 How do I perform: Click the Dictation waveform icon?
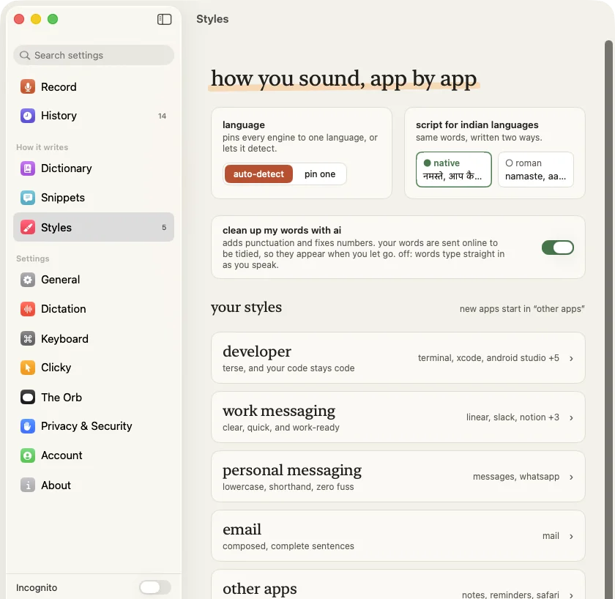28,309
